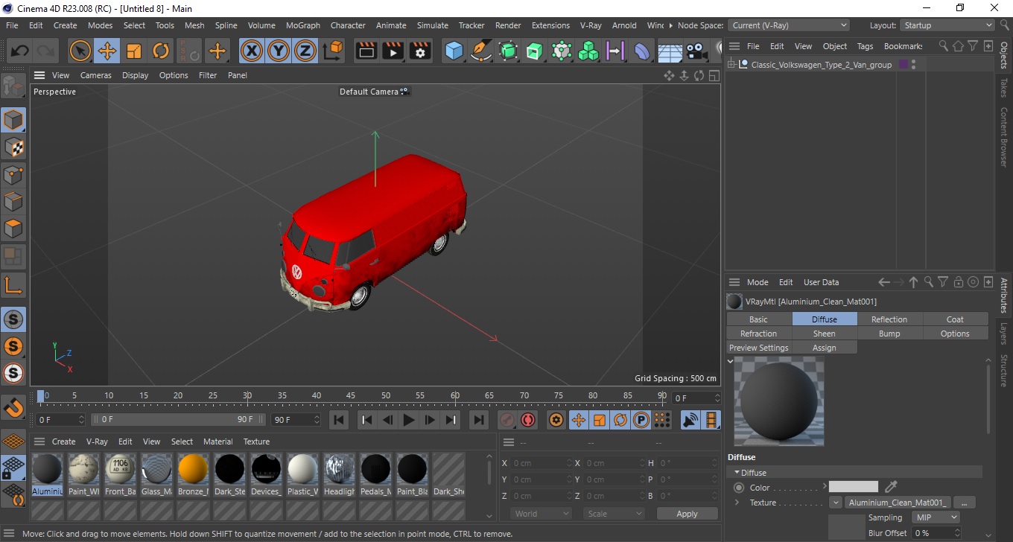Toggle object visibility dots in Objects manager
1013x542 pixels.
click(914, 65)
